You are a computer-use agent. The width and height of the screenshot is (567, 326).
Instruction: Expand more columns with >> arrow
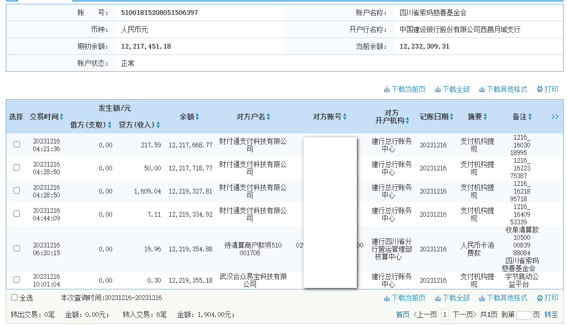click(x=554, y=117)
